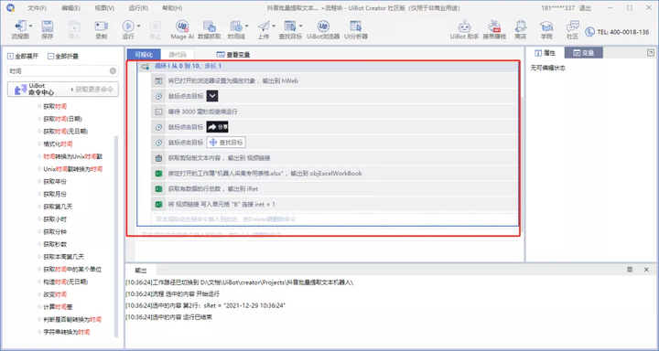Select 改变时间 command

click(55, 294)
